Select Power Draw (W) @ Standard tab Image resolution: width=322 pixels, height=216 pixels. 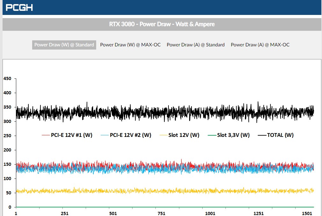coord(64,45)
